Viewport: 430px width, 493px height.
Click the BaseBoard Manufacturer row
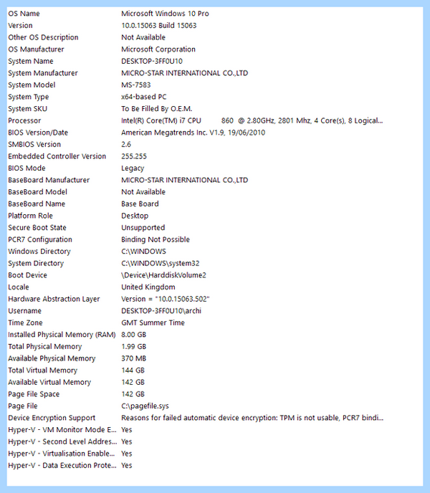[x=215, y=180]
